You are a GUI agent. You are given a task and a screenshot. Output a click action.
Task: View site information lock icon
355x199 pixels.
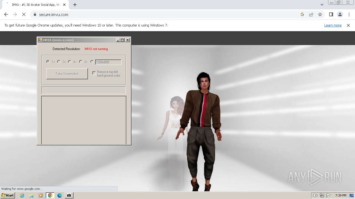pyautogui.click(x=35, y=14)
